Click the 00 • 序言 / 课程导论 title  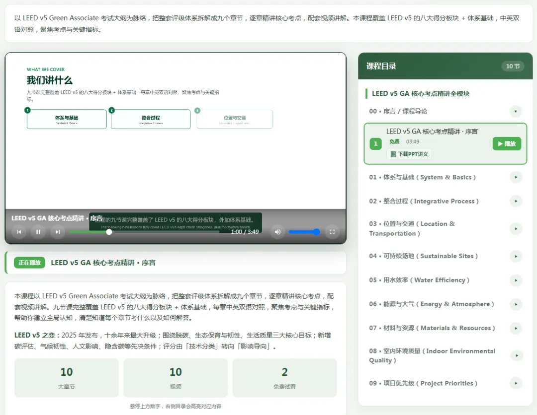point(398,111)
